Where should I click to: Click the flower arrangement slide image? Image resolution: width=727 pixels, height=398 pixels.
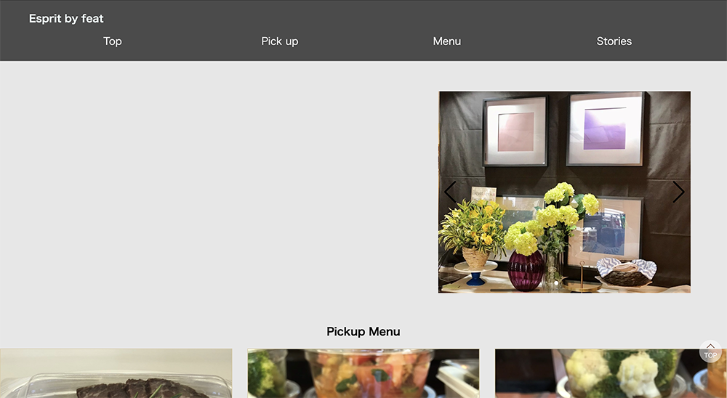coord(564,192)
